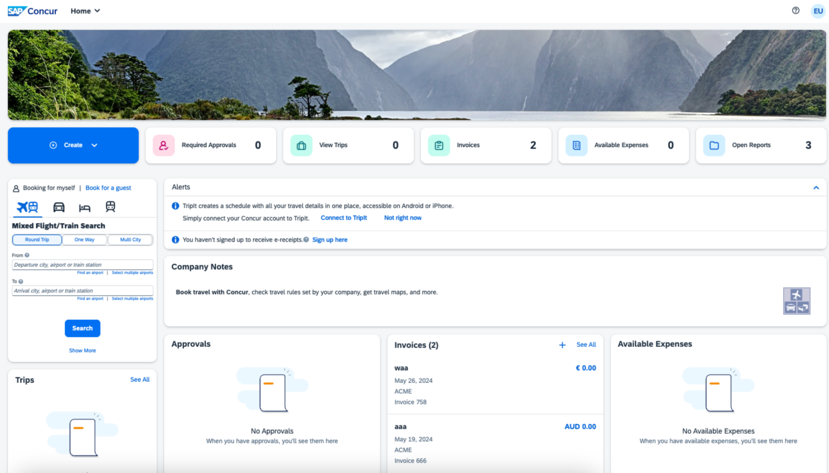Image resolution: width=829 pixels, height=473 pixels.
Task: Open the Home navigation dropdown
Action: pos(85,10)
